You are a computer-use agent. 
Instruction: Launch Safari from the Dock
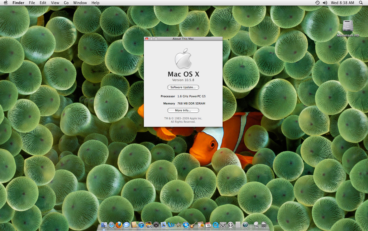pyautogui.click(x=112, y=225)
